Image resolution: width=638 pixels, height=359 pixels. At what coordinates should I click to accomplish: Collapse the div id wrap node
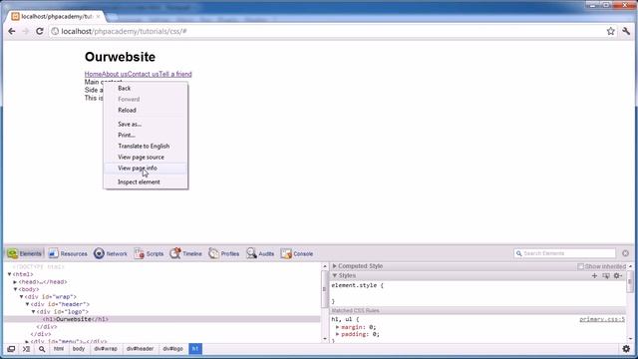tap(22, 297)
